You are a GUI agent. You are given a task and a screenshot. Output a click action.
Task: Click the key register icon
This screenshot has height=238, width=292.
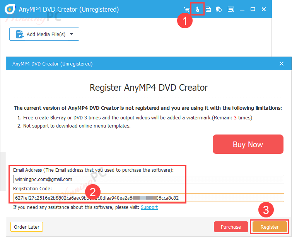(x=198, y=9)
